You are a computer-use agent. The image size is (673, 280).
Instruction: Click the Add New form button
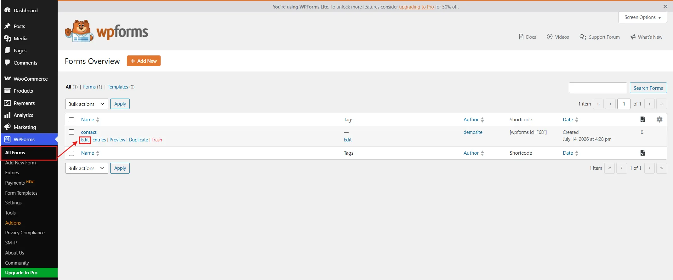(144, 61)
